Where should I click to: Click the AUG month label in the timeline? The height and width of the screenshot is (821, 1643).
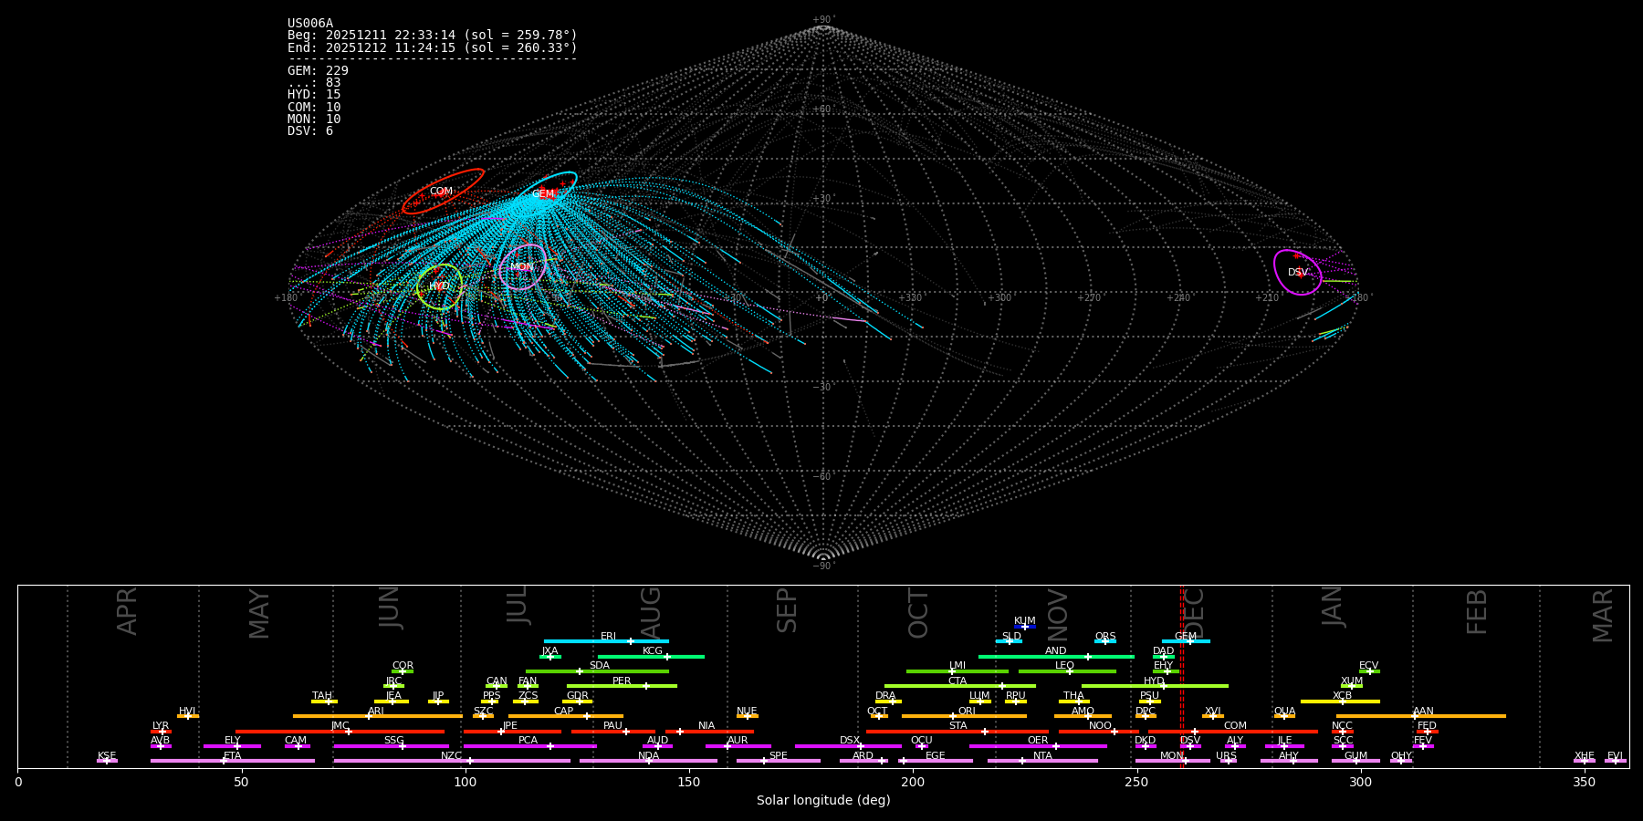point(651,611)
